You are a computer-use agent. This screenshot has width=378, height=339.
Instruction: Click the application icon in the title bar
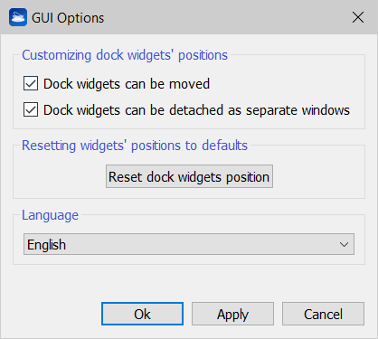(x=18, y=17)
